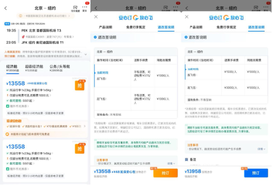The height and width of the screenshot is (185, 272).
Task: Click info icon beside 退改签说明 heading, right popup
Action: 186,37
